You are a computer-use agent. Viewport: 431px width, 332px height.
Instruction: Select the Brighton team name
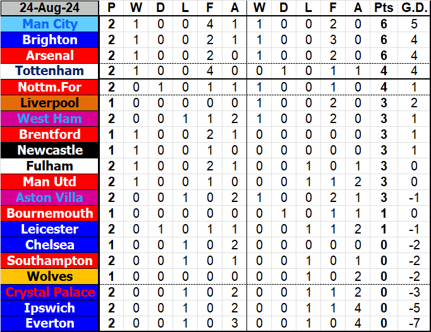[50, 40]
